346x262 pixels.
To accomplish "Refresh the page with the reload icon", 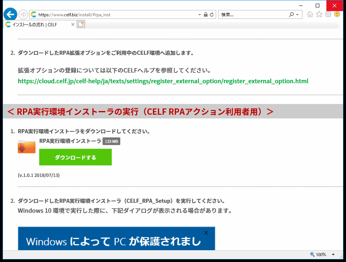I will pos(212,15).
